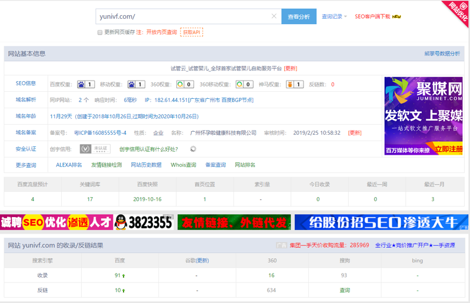Click the Baidu traffic estimate value 4
This screenshot has width=470, height=303.
coord(33,199)
